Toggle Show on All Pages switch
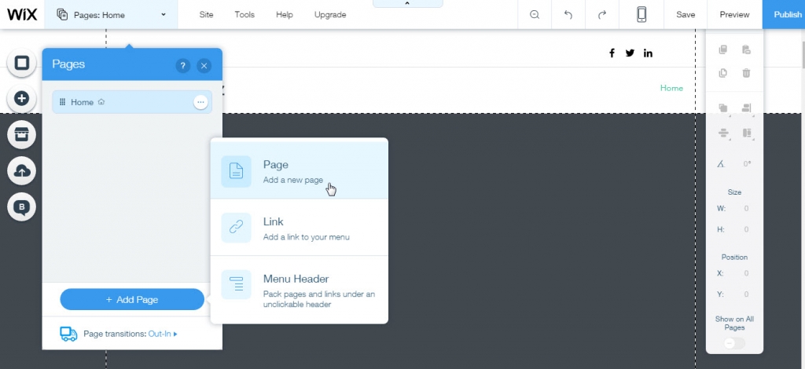 tap(733, 343)
